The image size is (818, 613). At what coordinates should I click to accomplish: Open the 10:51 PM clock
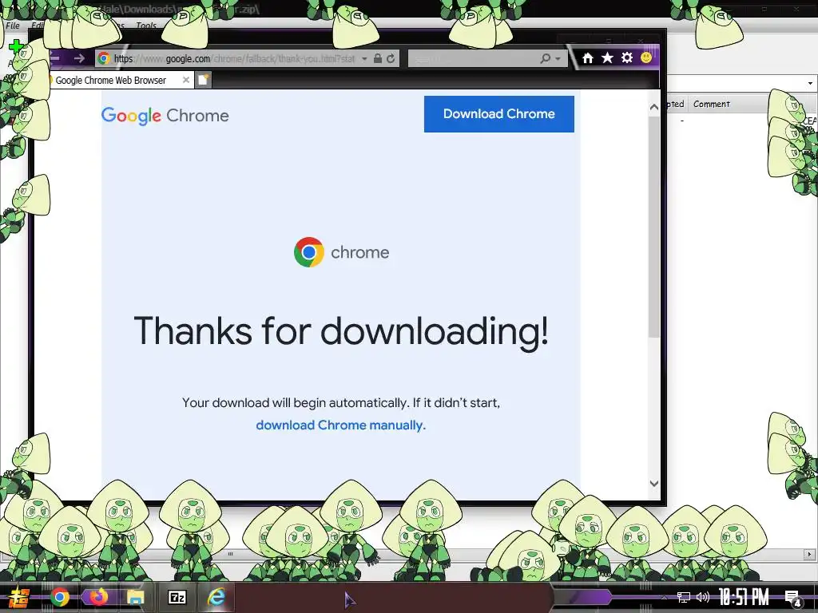coord(744,597)
